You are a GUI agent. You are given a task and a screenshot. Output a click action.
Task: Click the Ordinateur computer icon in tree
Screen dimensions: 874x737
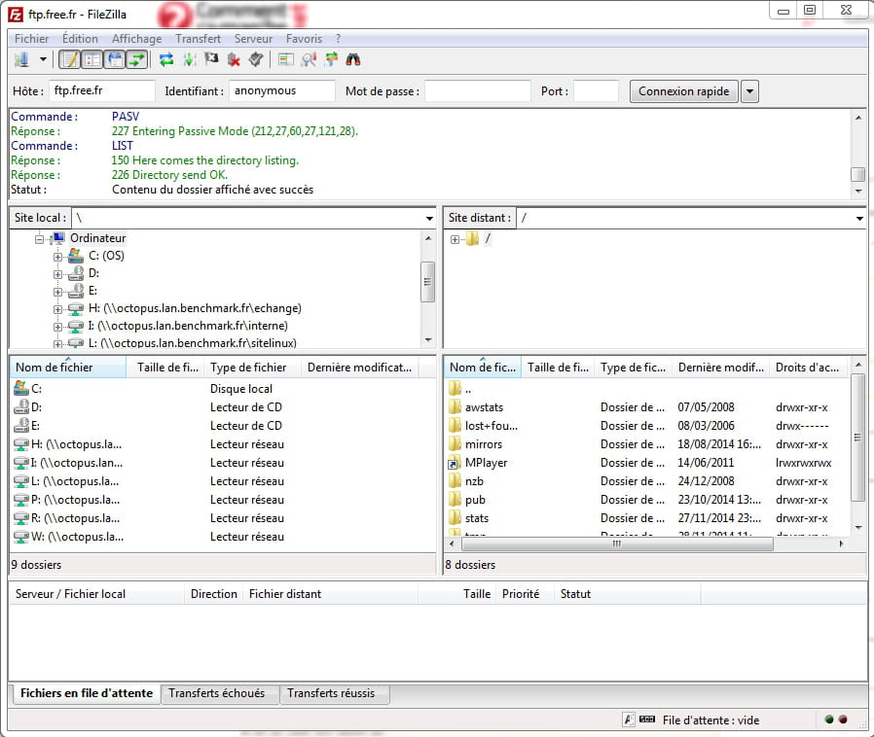click(x=57, y=238)
